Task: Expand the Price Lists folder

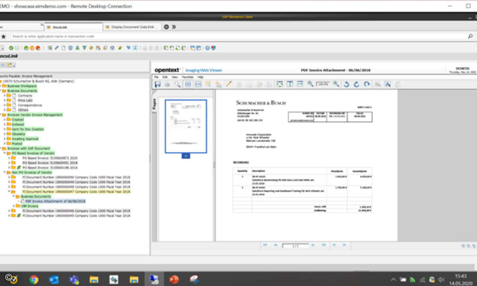Action: point(5,100)
